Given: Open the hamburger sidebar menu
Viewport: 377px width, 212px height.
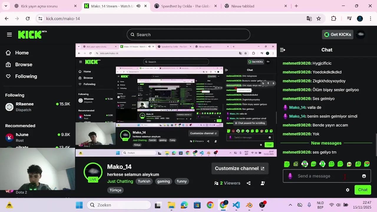Looking at the screenshot, I should pos(9,35).
